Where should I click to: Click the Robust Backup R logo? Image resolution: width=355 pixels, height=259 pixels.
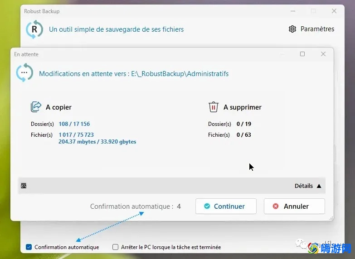click(x=34, y=29)
